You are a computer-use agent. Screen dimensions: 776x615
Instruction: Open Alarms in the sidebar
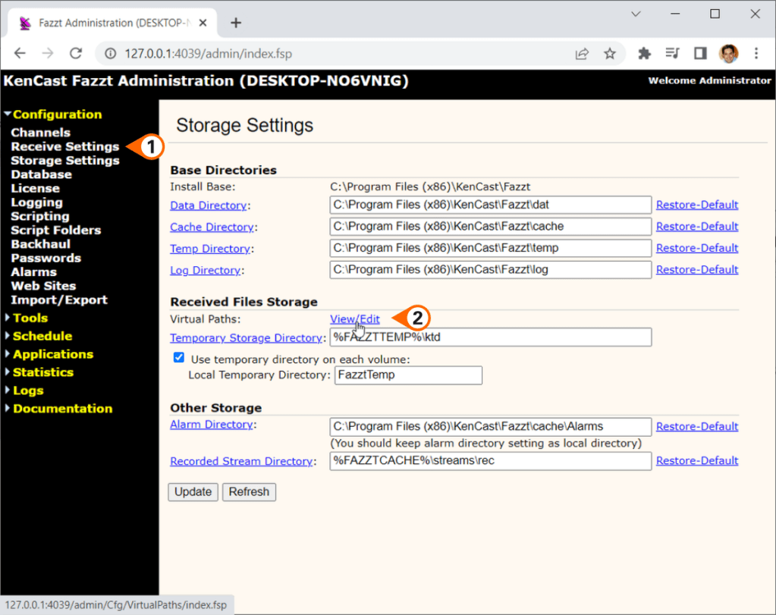click(x=33, y=271)
